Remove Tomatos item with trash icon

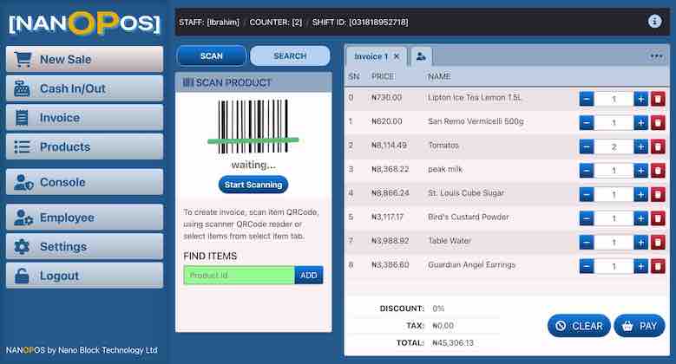pos(658,146)
